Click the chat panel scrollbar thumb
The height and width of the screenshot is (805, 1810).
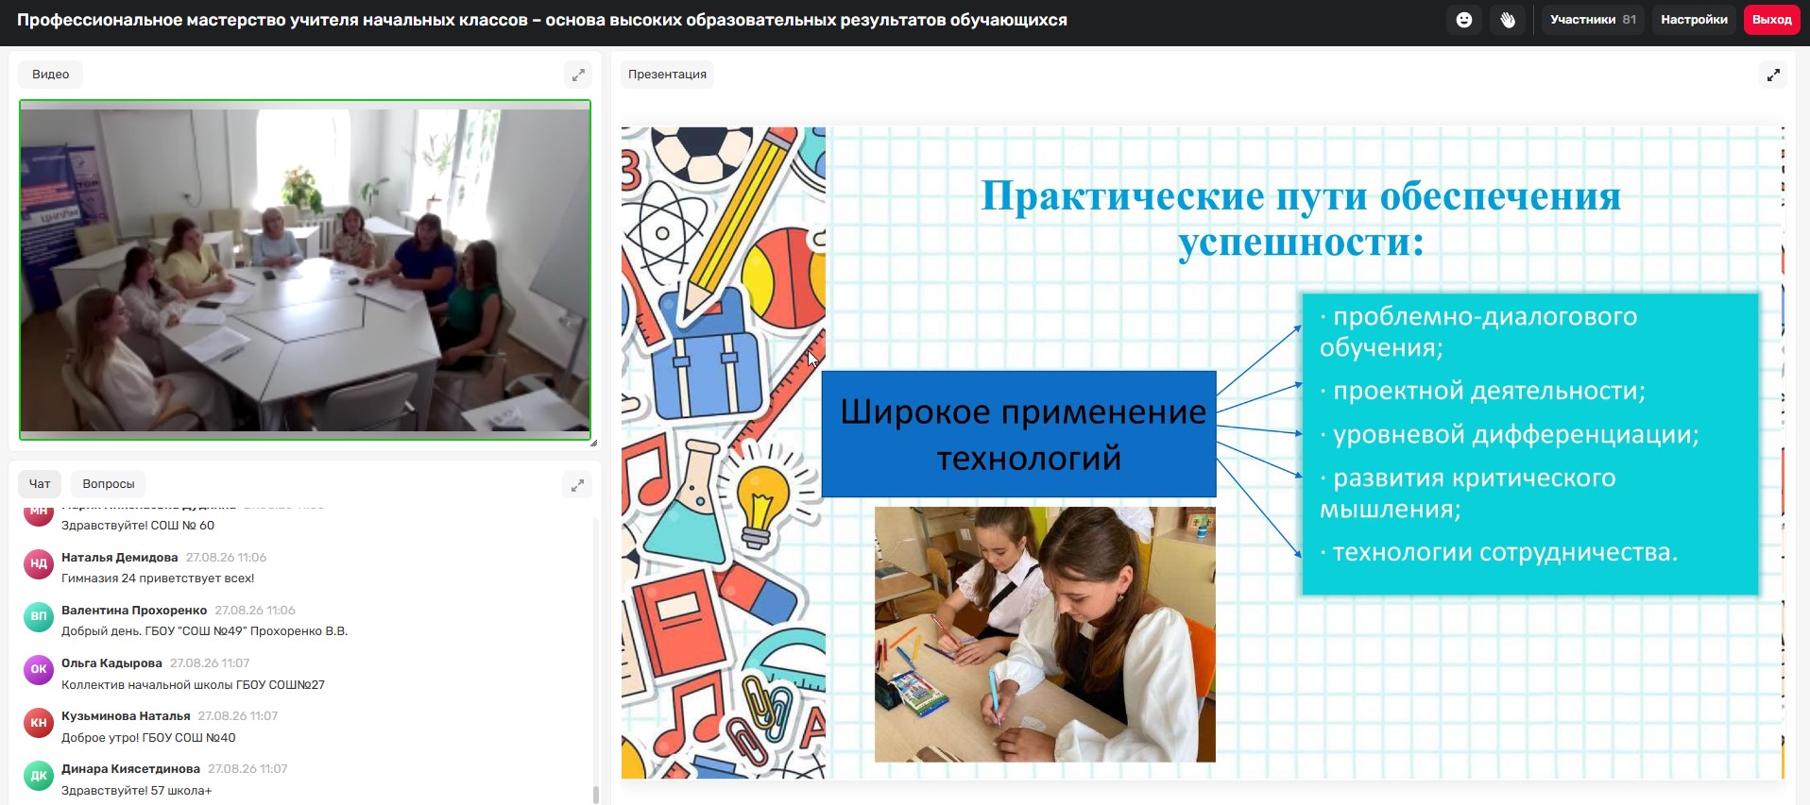click(x=596, y=795)
